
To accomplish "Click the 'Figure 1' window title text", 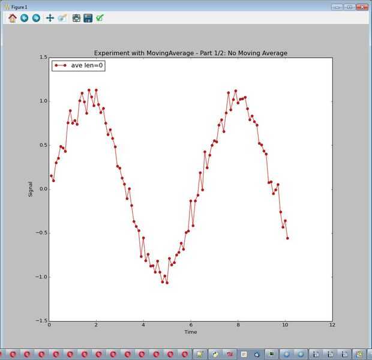I will tap(19, 7).
